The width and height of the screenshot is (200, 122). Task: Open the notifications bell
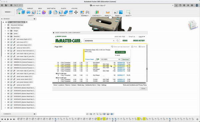pyautogui.click(x=188, y=5)
